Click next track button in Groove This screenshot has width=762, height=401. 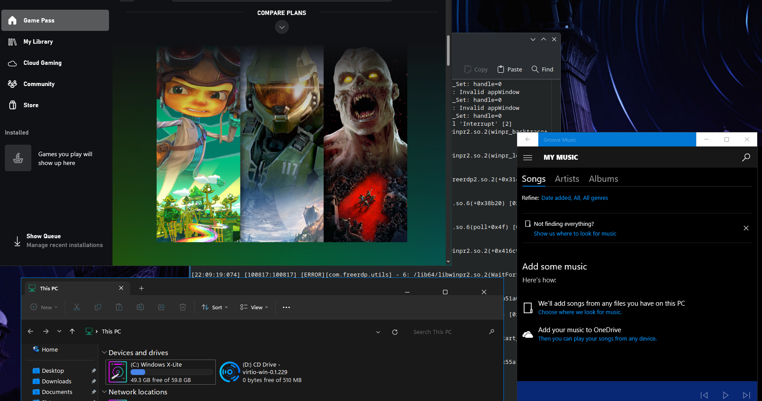click(747, 395)
